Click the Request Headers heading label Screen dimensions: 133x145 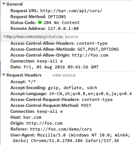pos(24,75)
